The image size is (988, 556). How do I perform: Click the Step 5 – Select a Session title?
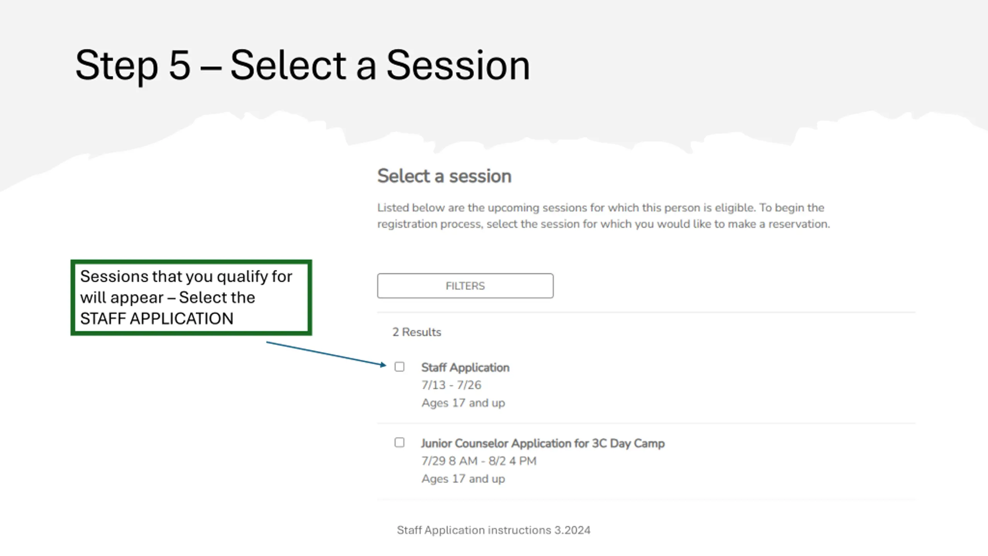click(303, 66)
